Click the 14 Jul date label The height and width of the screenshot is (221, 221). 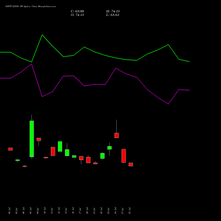[59, 211]
